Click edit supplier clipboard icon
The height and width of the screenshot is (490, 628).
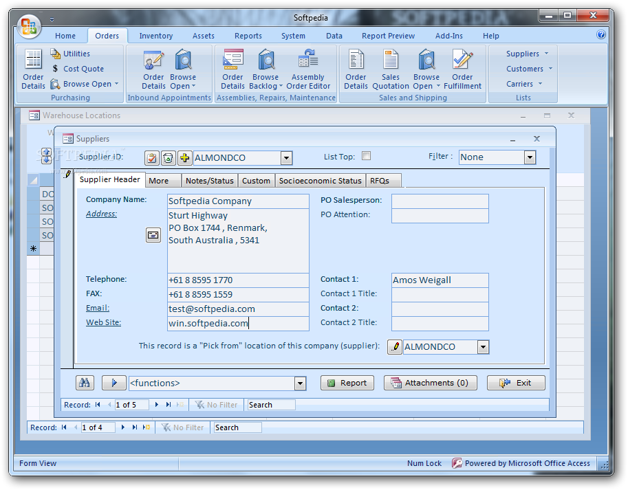tap(152, 158)
